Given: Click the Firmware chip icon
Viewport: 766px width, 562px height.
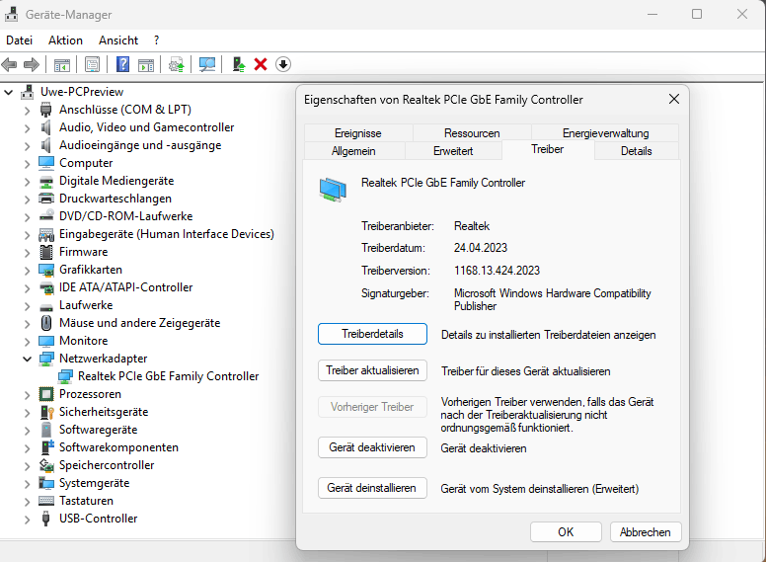Looking at the screenshot, I should pos(46,252).
